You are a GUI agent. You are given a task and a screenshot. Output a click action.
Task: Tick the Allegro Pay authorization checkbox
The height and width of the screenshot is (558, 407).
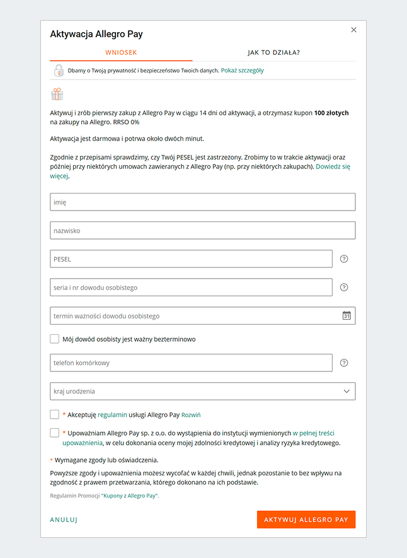(55, 433)
